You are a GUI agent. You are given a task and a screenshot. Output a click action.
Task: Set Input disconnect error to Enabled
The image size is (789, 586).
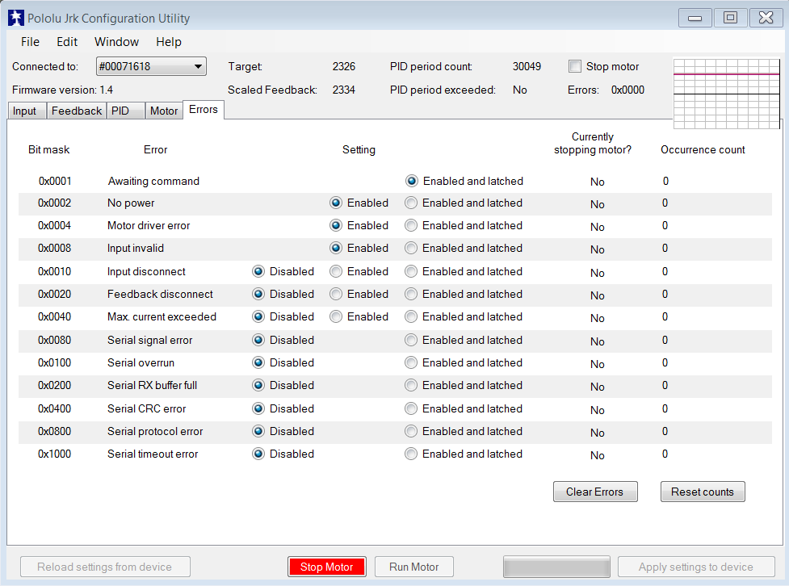click(x=336, y=272)
